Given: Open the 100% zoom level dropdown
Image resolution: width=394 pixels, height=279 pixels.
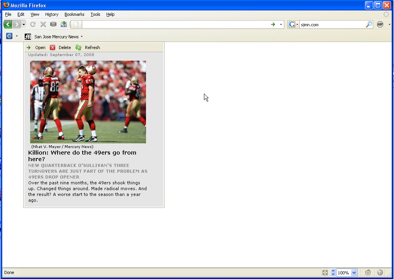Looking at the screenshot, I should tap(354, 272).
